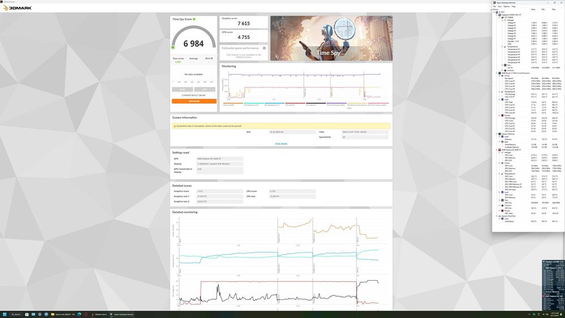Switch to Open Hardware Monitor on the taskbar

(x=122, y=315)
